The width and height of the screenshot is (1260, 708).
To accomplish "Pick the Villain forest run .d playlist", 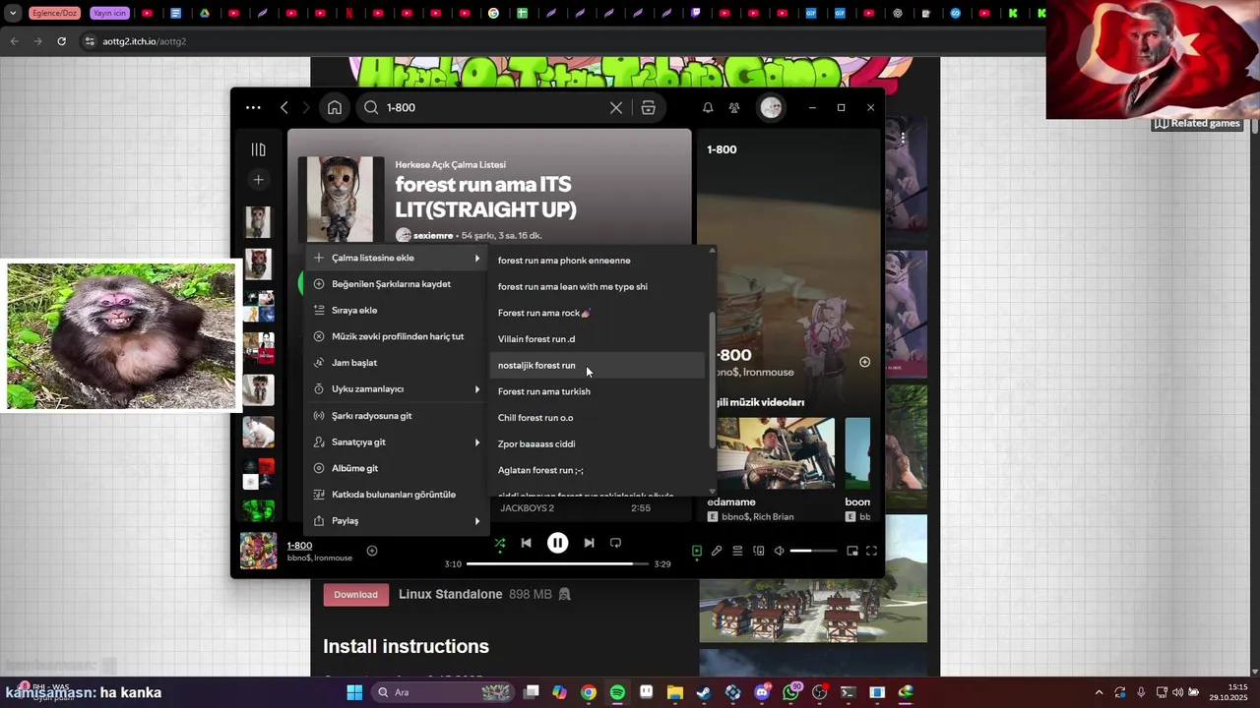I will [598, 339].
